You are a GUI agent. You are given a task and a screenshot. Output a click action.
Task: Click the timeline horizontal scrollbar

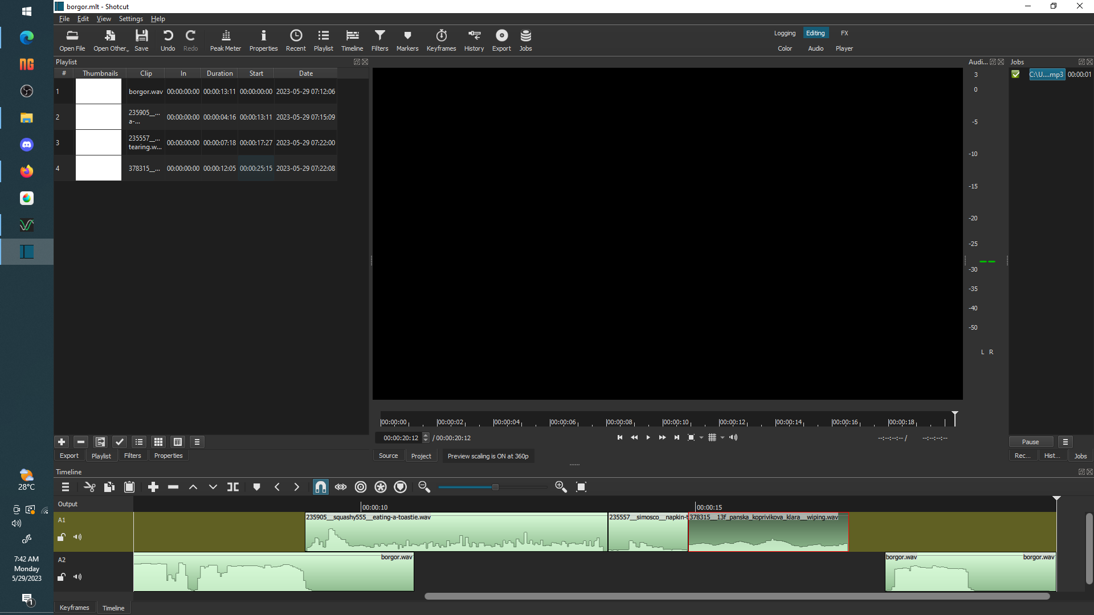tap(737, 596)
